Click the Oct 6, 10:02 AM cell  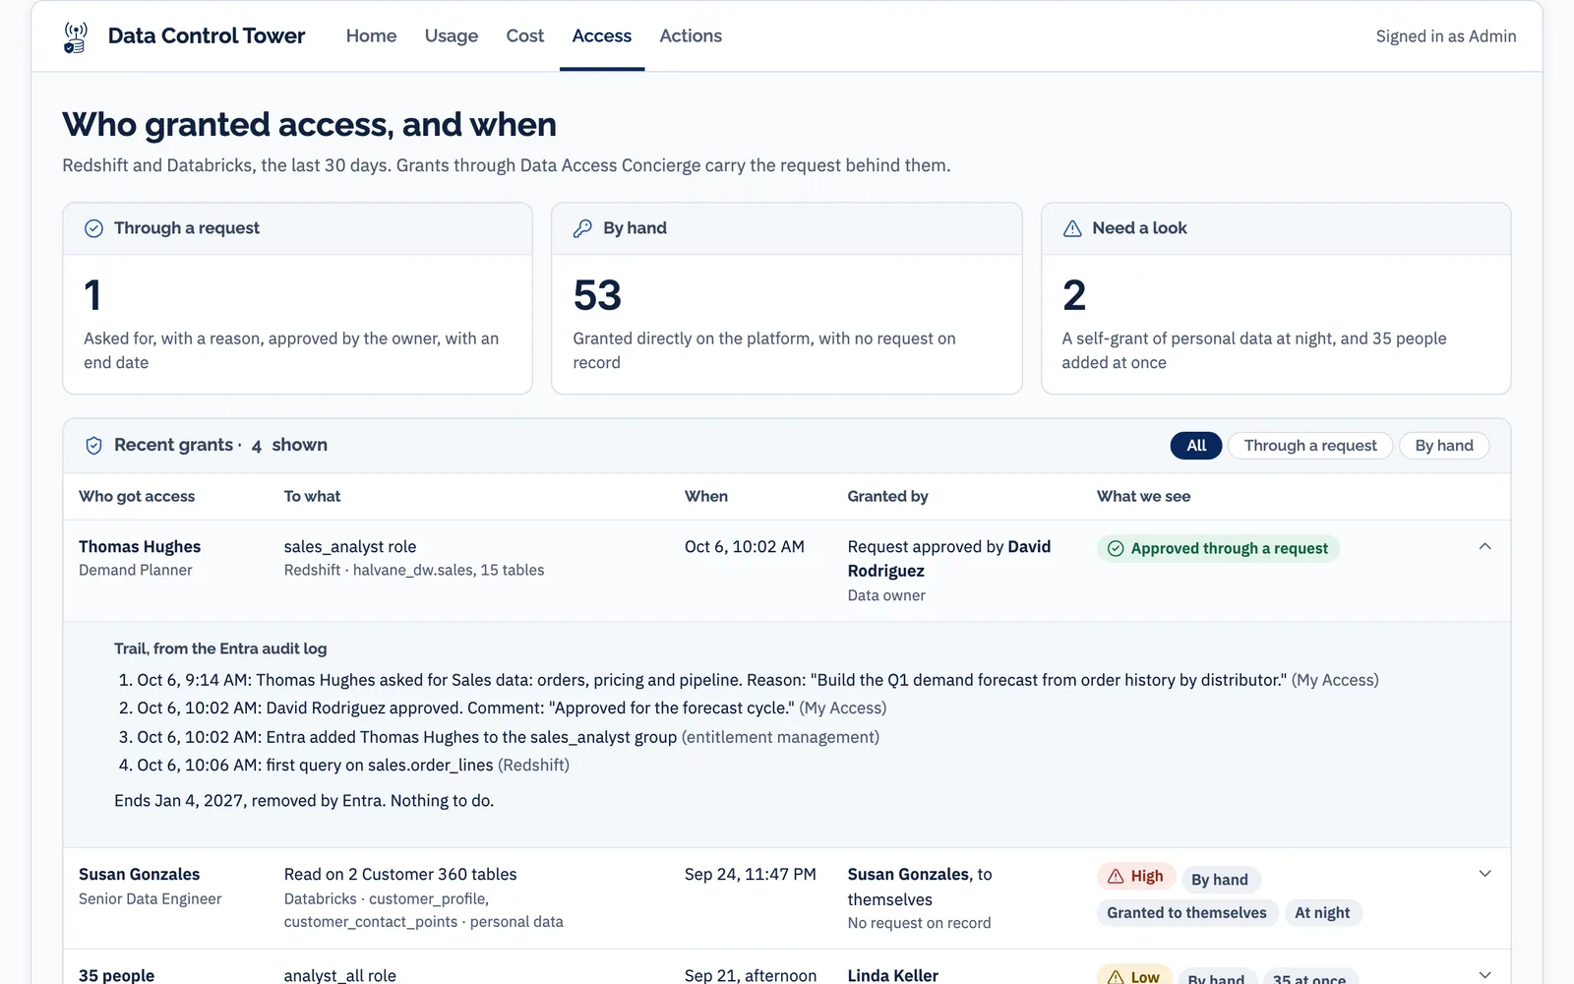tap(745, 547)
